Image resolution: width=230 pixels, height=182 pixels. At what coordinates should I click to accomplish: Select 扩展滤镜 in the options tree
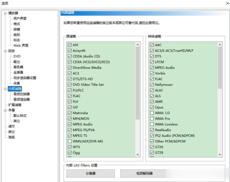coord(15,105)
